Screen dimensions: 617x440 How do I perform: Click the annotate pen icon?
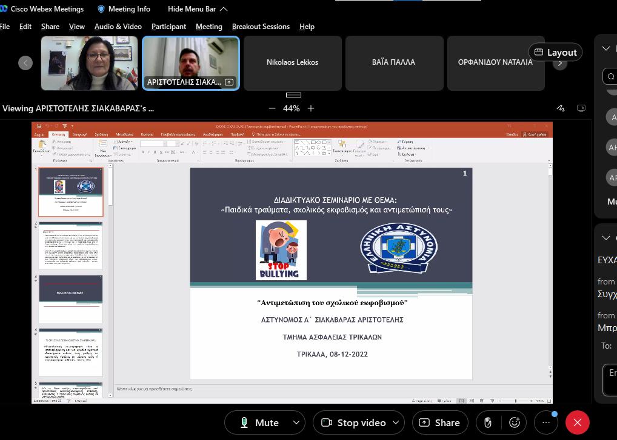[561, 108]
